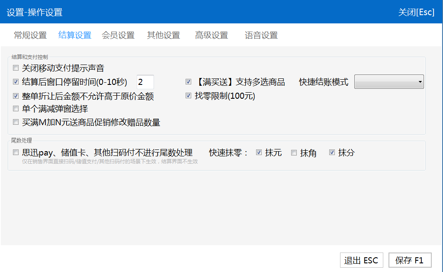Select the 高级设置 tab
This screenshot has width=443, height=272.
click(212, 36)
